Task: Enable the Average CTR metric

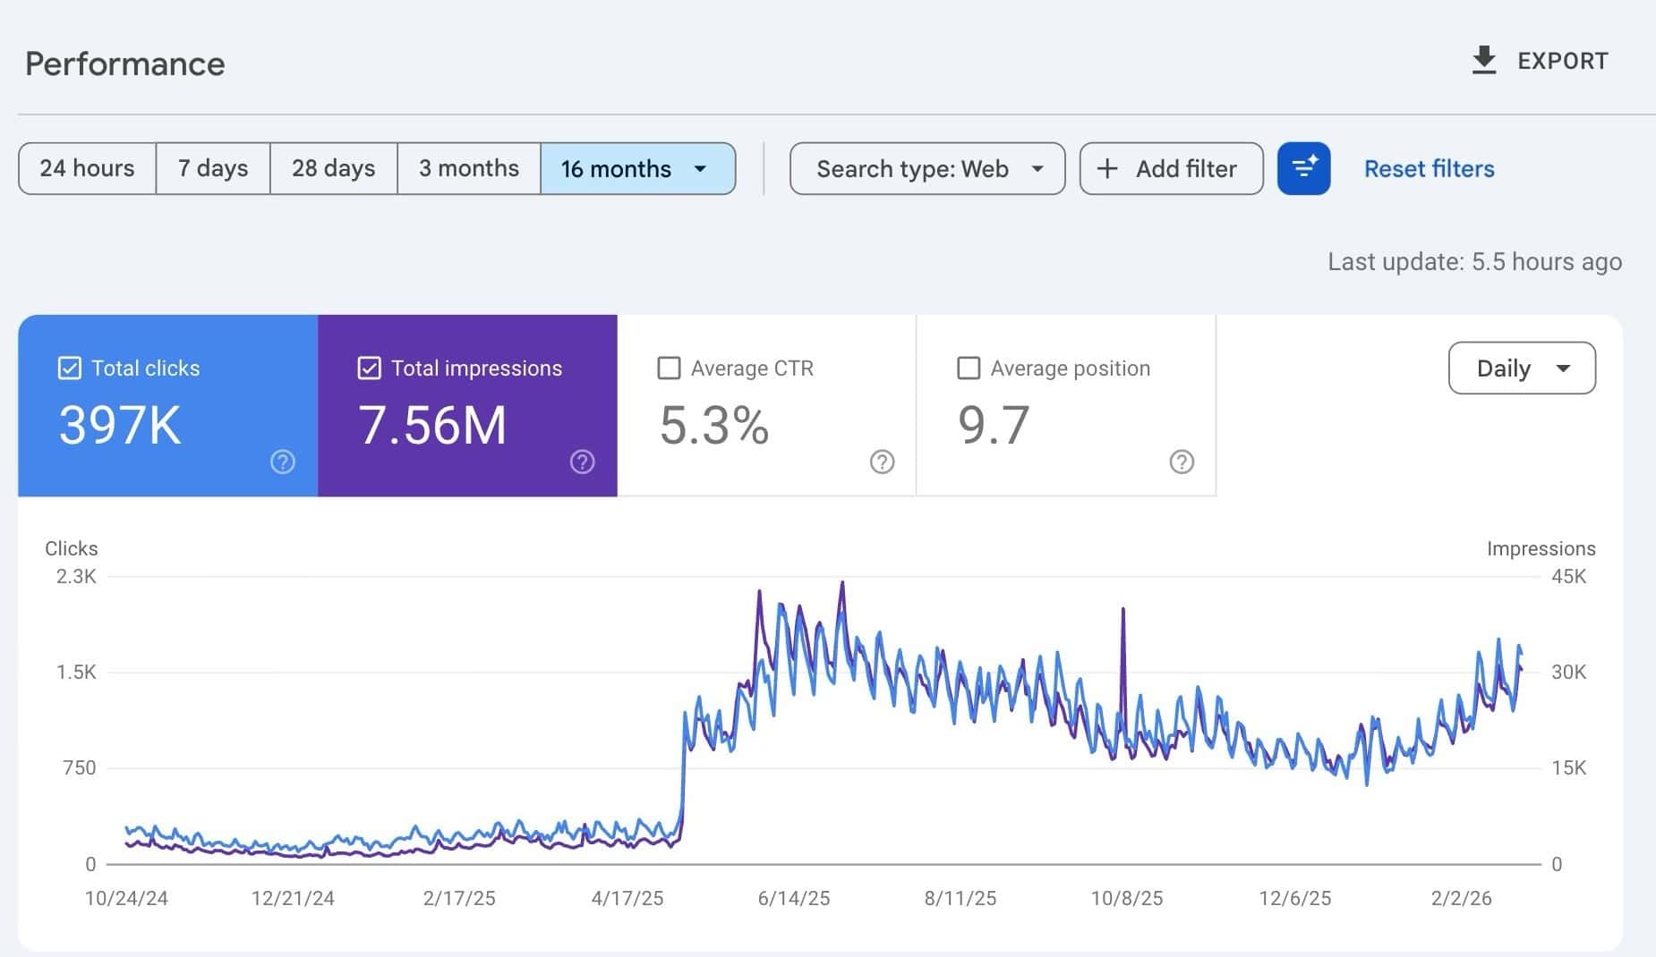Action: click(x=669, y=368)
